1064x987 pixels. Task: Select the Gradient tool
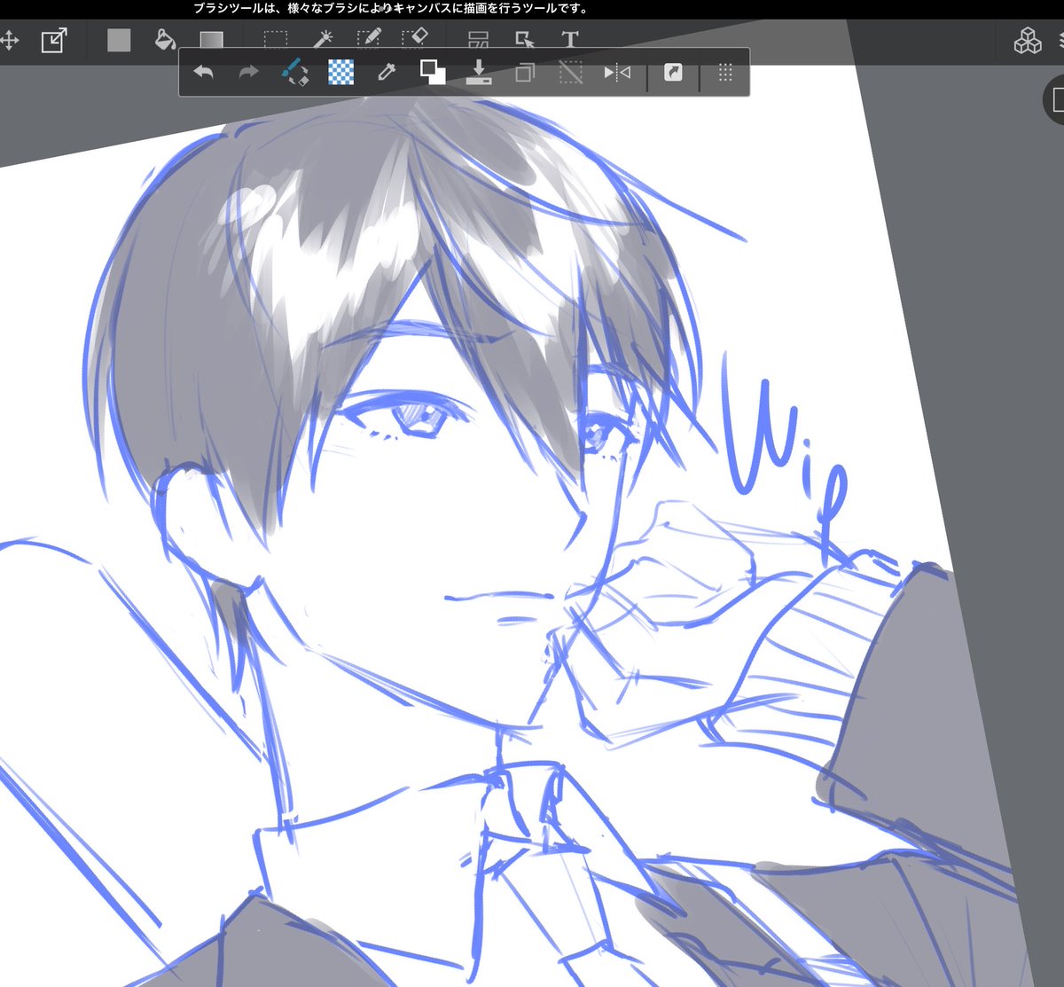[211, 40]
